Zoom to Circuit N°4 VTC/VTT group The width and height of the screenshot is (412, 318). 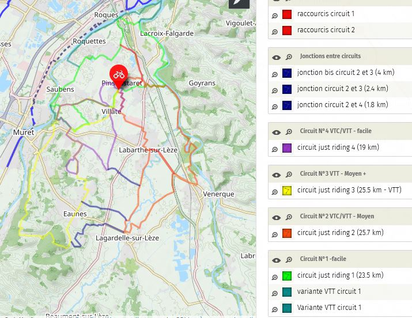click(x=289, y=132)
